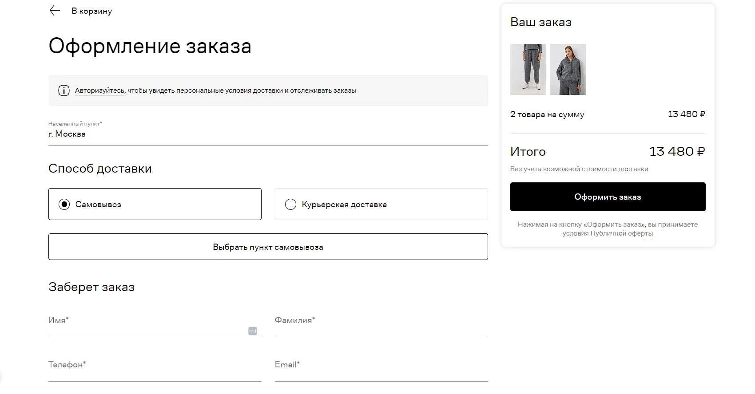Click the autofill icon in Имя field
755x394 pixels.
(x=252, y=331)
